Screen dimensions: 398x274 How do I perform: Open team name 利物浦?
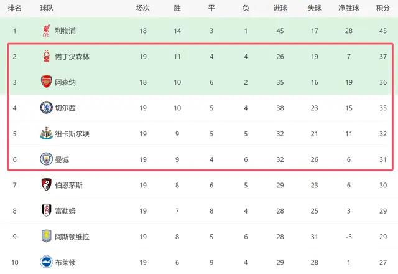click(65, 31)
